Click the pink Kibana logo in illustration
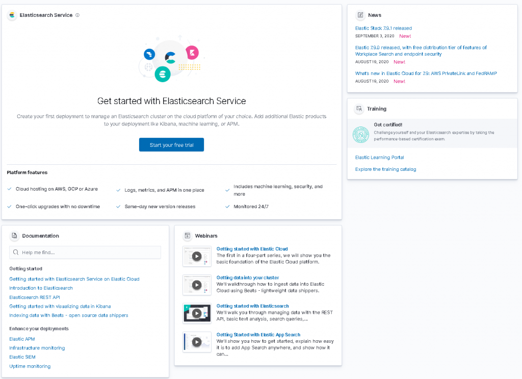This screenshot has width=522, height=379. [192, 53]
